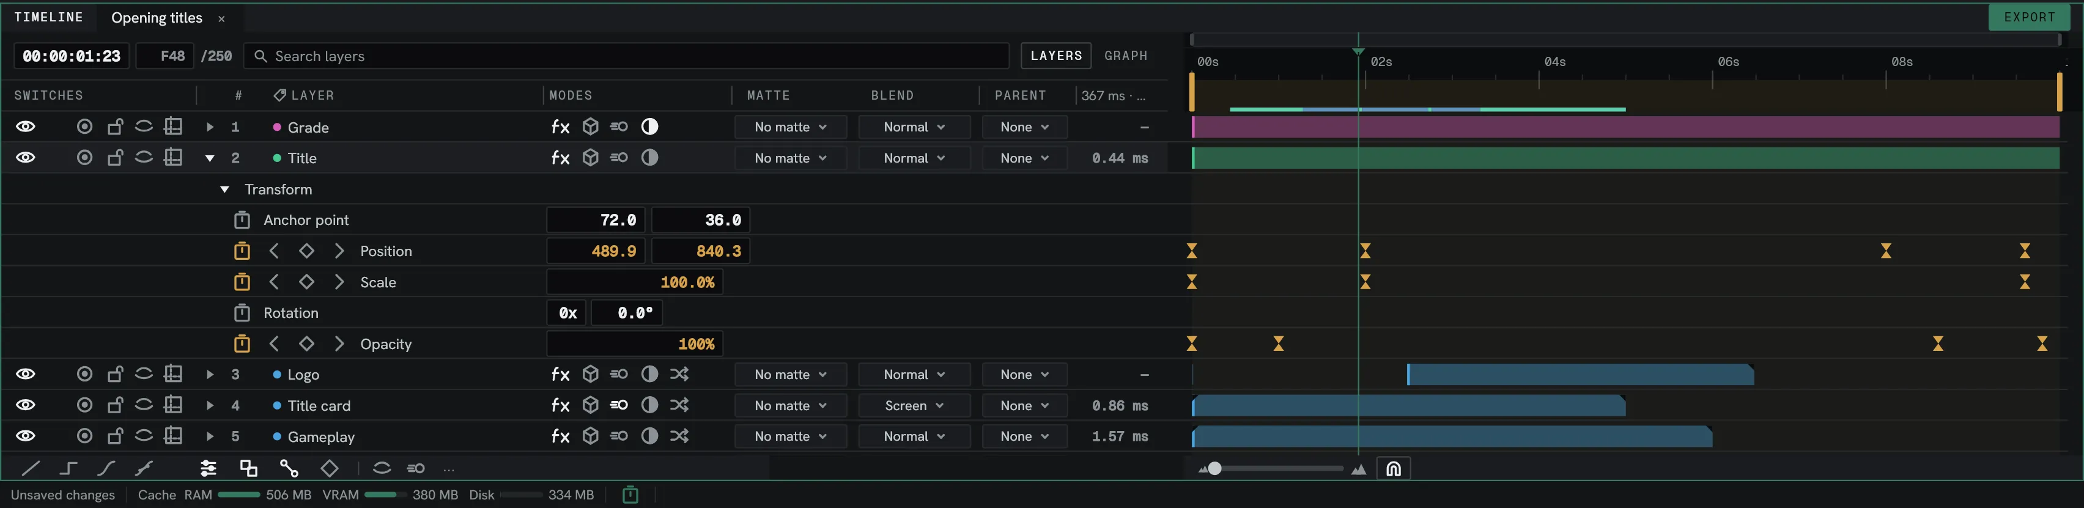This screenshot has width=2084, height=508.
Task: Hide the Grade layer with eye icon
Action: pyautogui.click(x=26, y=126)
